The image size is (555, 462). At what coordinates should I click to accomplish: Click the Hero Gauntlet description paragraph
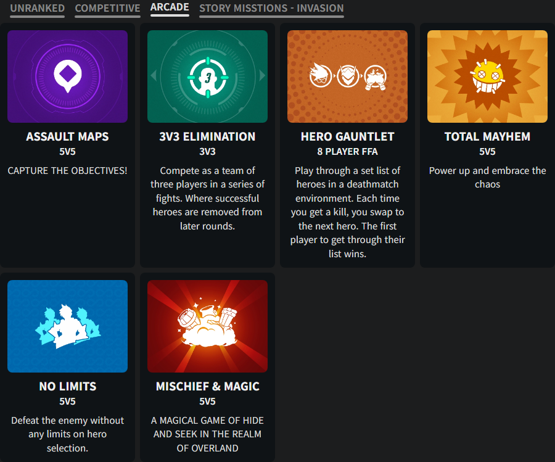pos(348,212)
